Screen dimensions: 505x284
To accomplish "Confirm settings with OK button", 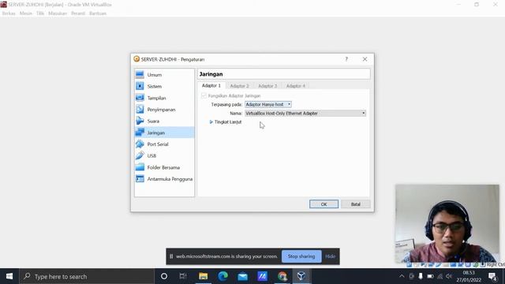I will pos(324,204).
